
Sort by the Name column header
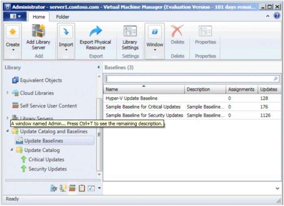pos(144,89)
